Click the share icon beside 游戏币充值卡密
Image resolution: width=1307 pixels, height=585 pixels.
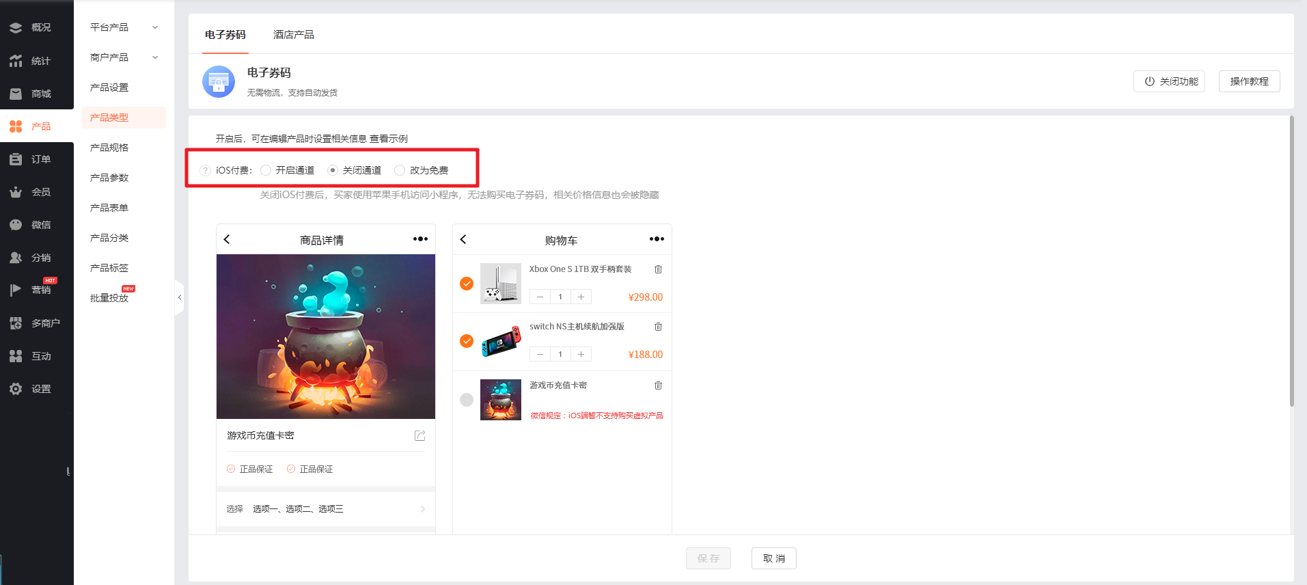click(419, 435)
